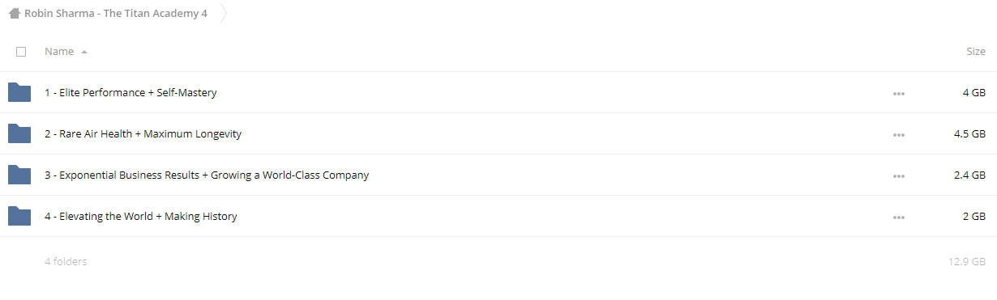Open more options for Elevating the World folder
This screenshot has width=997, height=300.
[898, 218]
